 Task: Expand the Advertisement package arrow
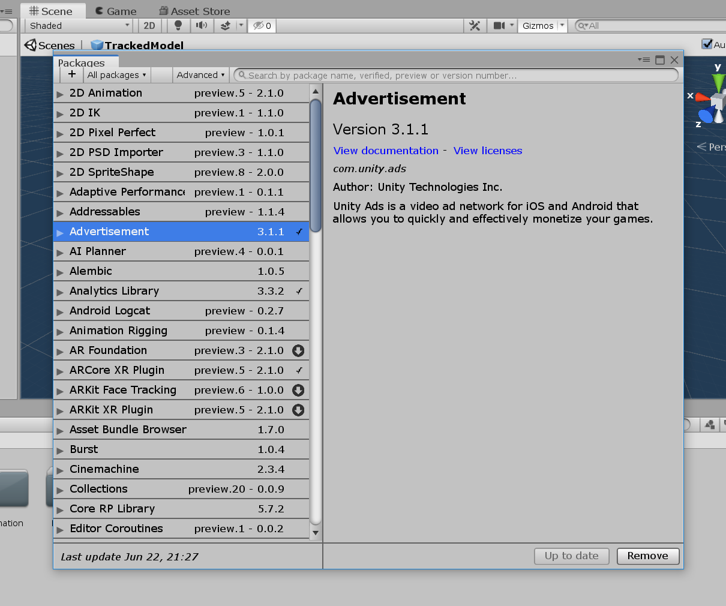point(60,232)
